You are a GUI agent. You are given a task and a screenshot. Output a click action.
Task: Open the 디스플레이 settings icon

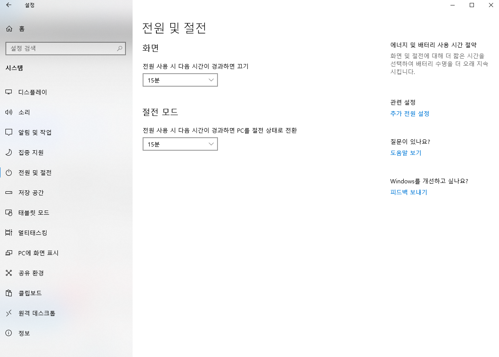(9, 92)
